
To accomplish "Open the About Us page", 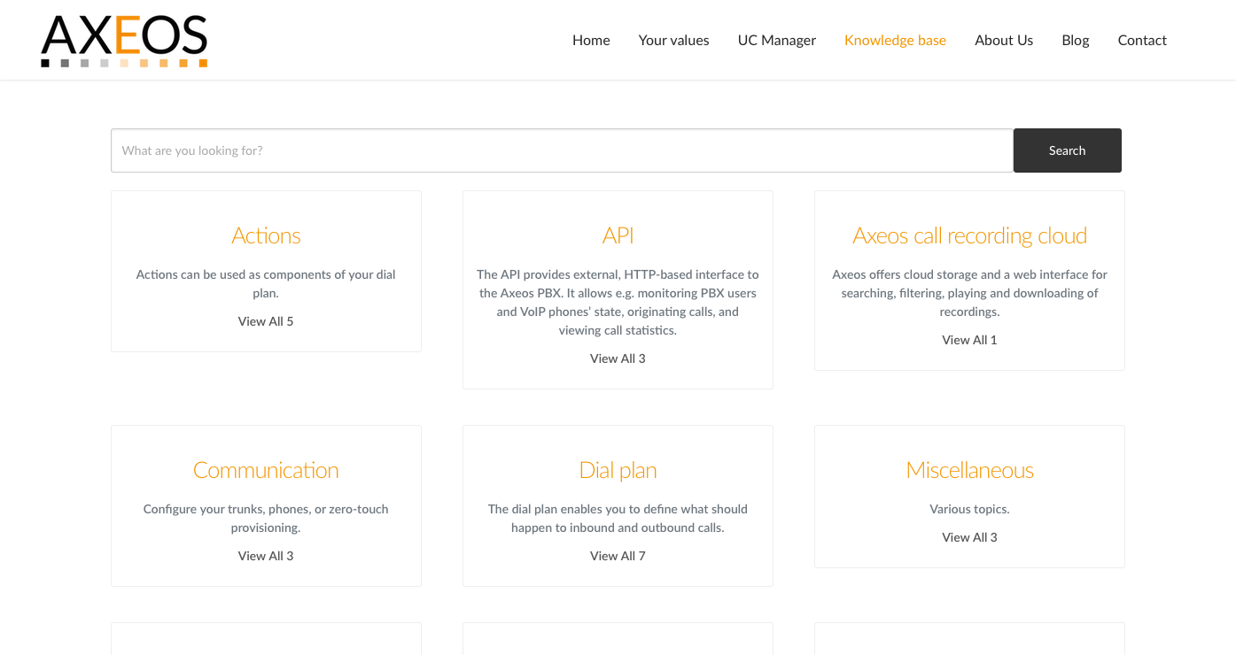I will point(1003,40).
